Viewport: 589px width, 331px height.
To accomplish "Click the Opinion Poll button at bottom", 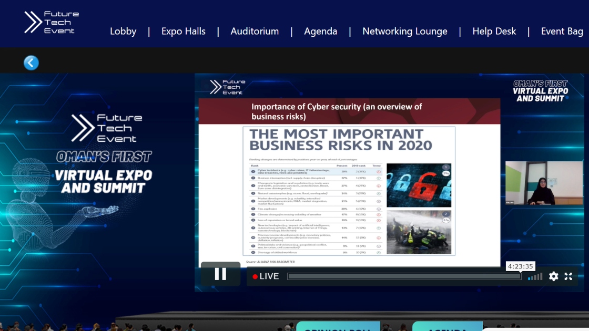I will [x=338, y=327].
